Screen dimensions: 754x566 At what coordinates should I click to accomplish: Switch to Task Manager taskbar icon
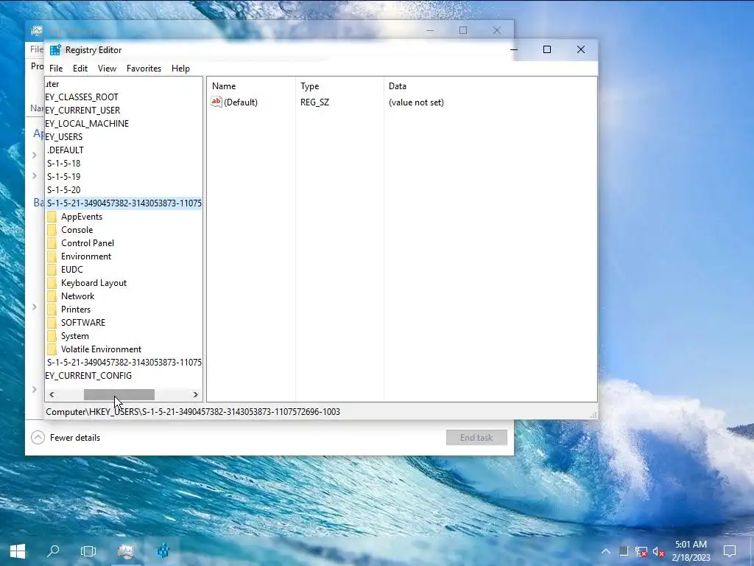[x=125, y=551]
